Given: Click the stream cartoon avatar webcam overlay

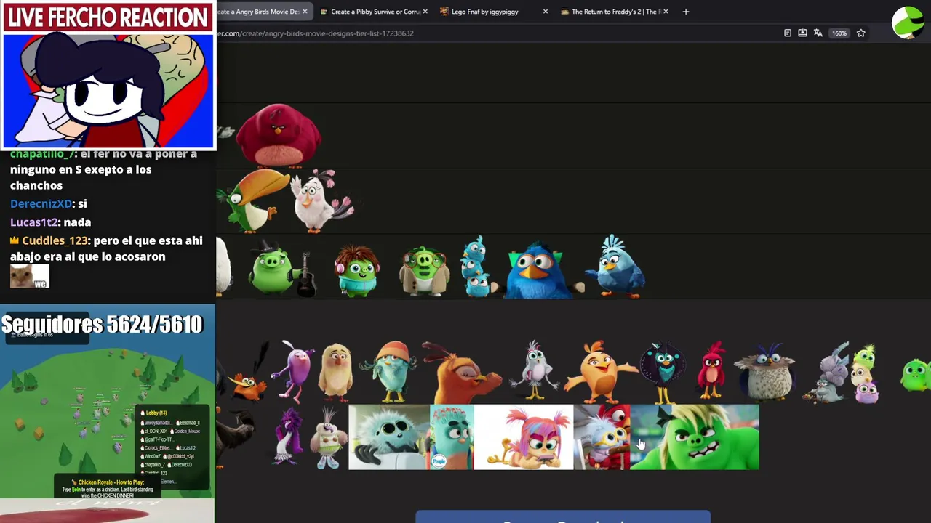Looking at the screenshot, I should tap(108, 90).
